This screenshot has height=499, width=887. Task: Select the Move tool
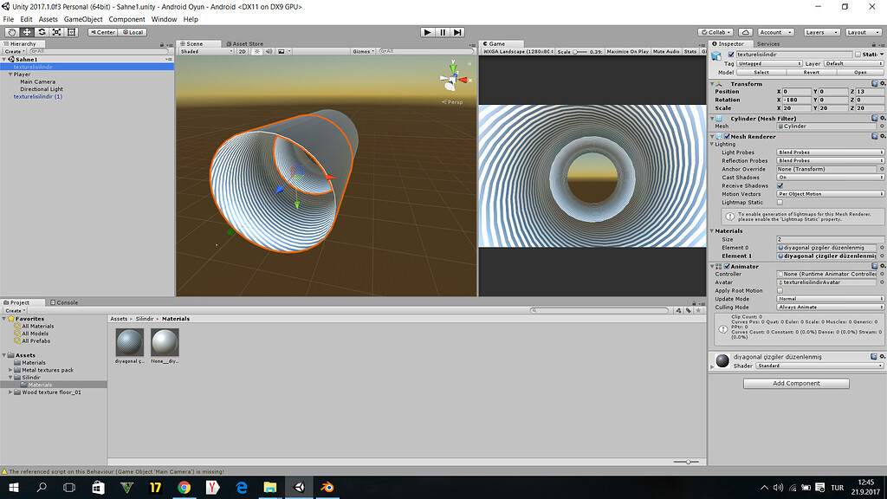click(x=27, y=31)
